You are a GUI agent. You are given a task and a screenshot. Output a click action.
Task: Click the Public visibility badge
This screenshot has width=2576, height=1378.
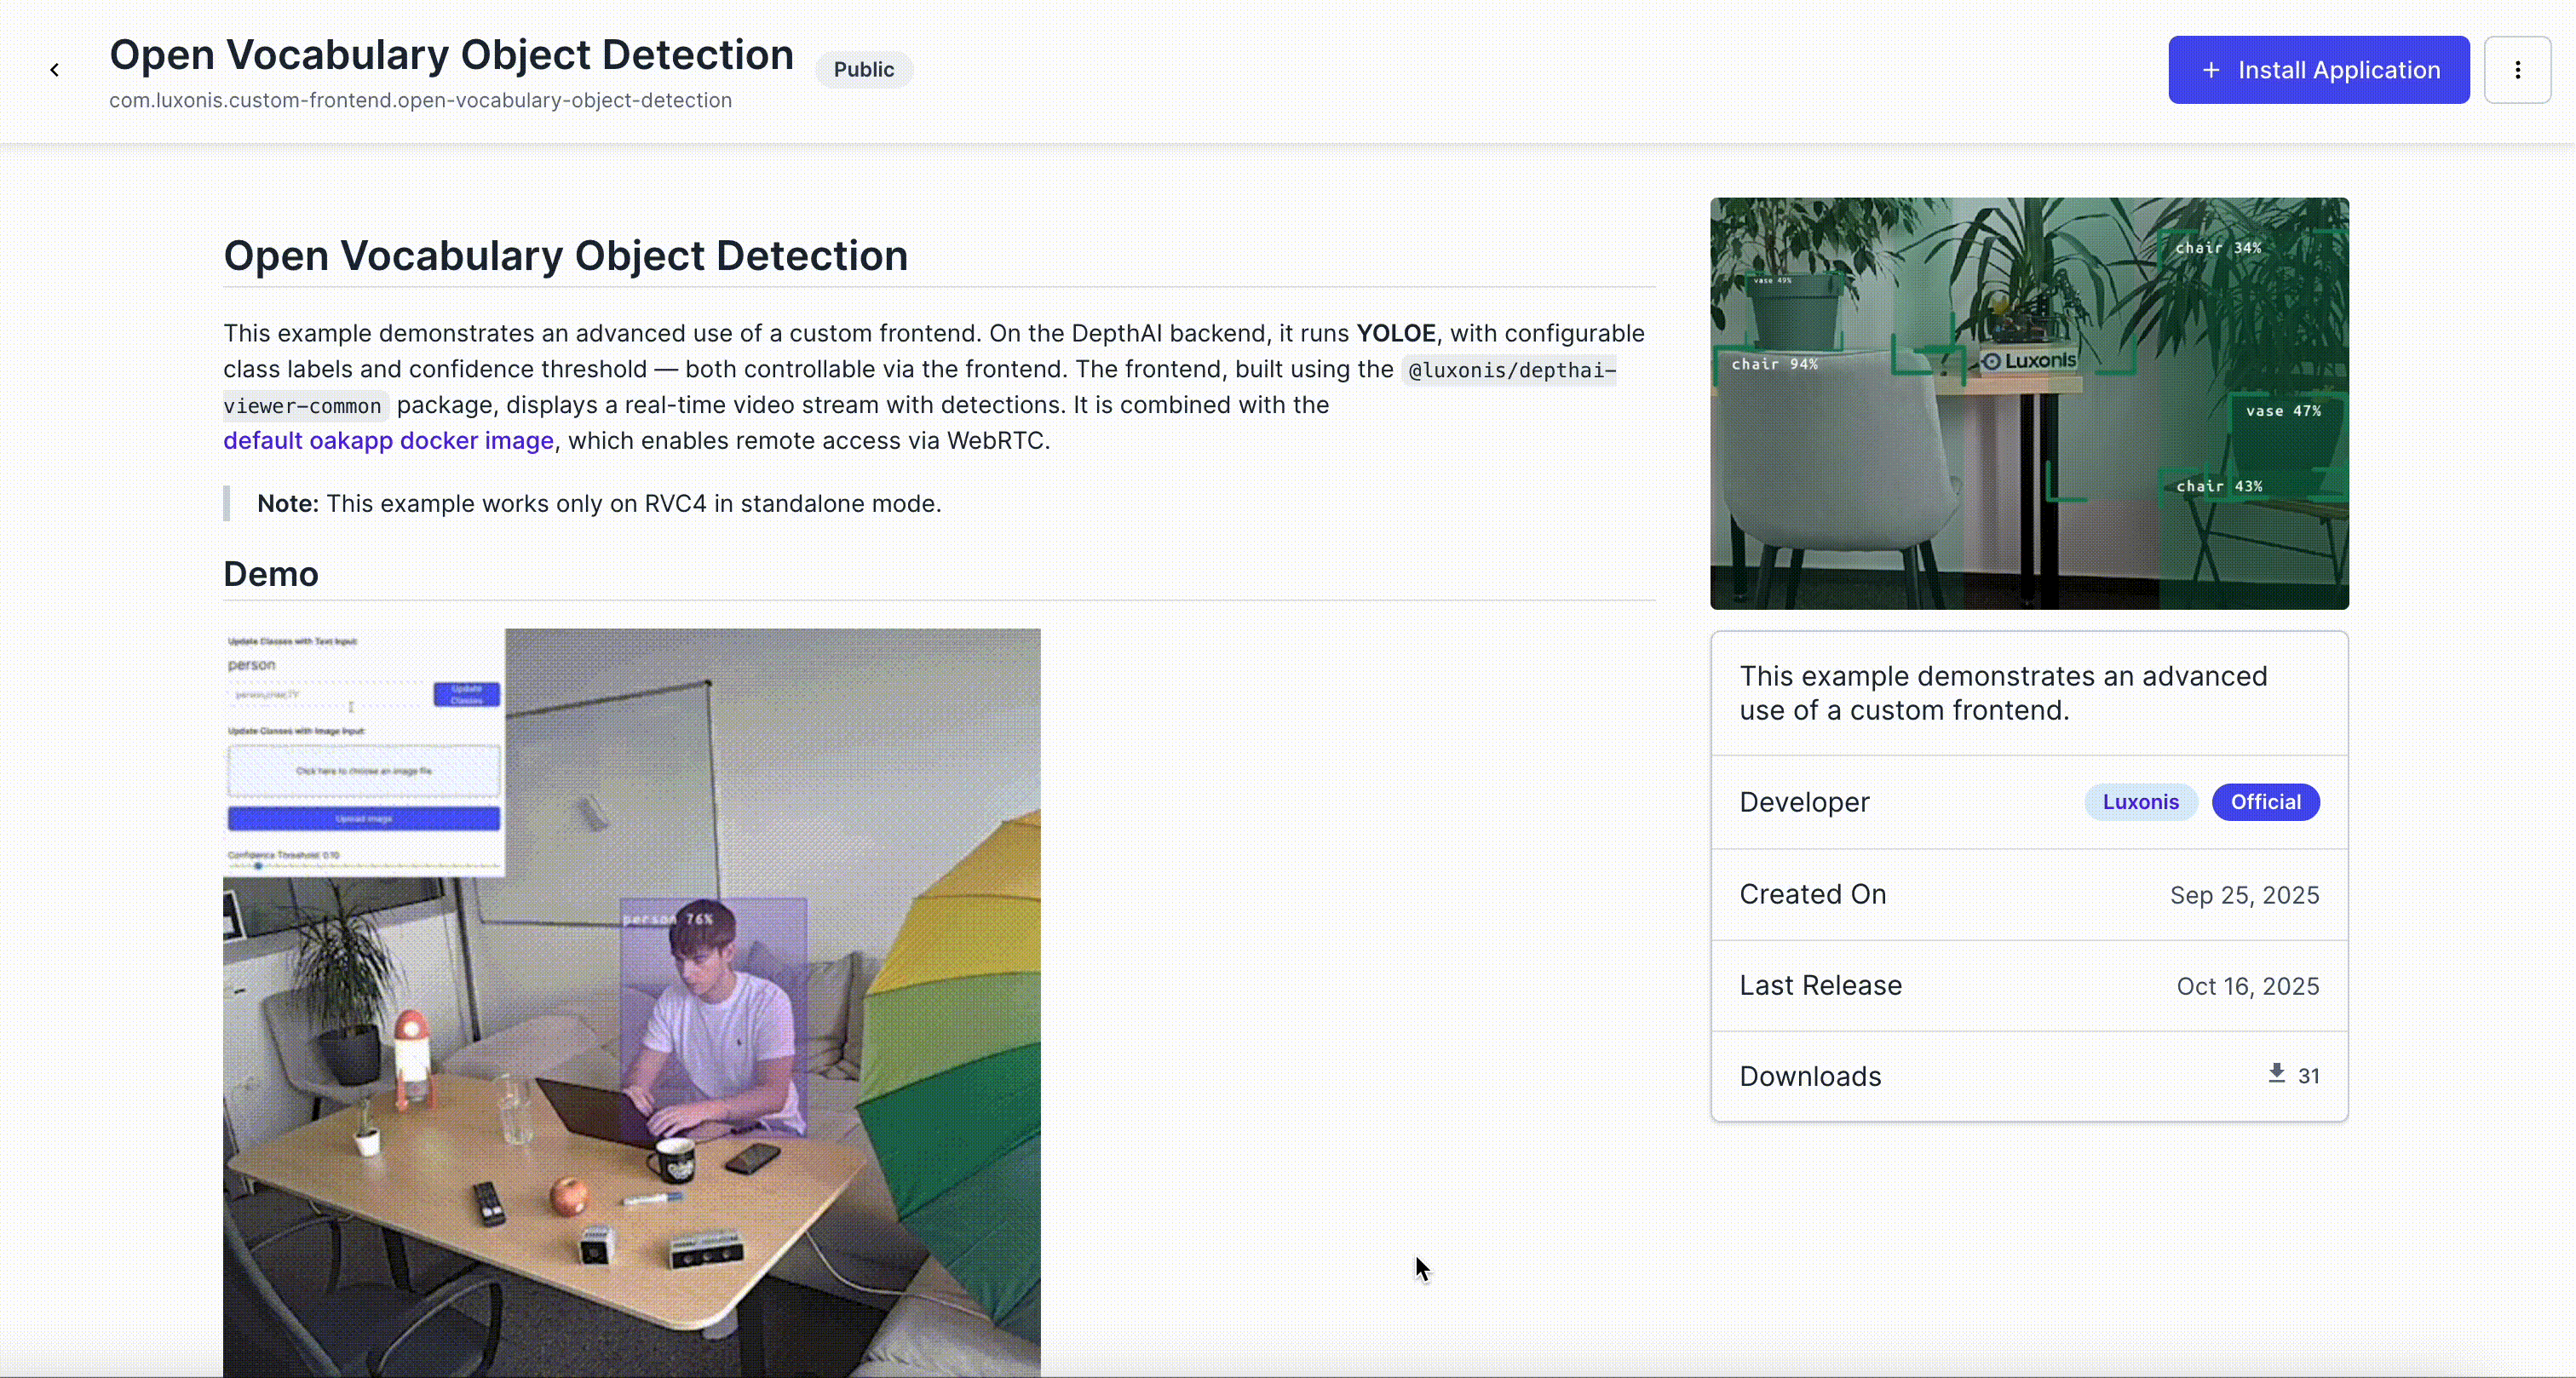coord(863,70)
